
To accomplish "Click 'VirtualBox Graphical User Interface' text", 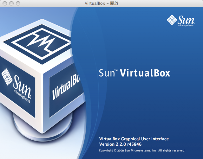I will (x=134, y=139).
